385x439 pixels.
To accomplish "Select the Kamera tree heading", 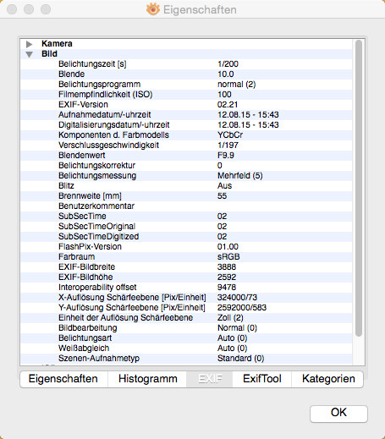I will pyautogui.click(x=57, y=44).
